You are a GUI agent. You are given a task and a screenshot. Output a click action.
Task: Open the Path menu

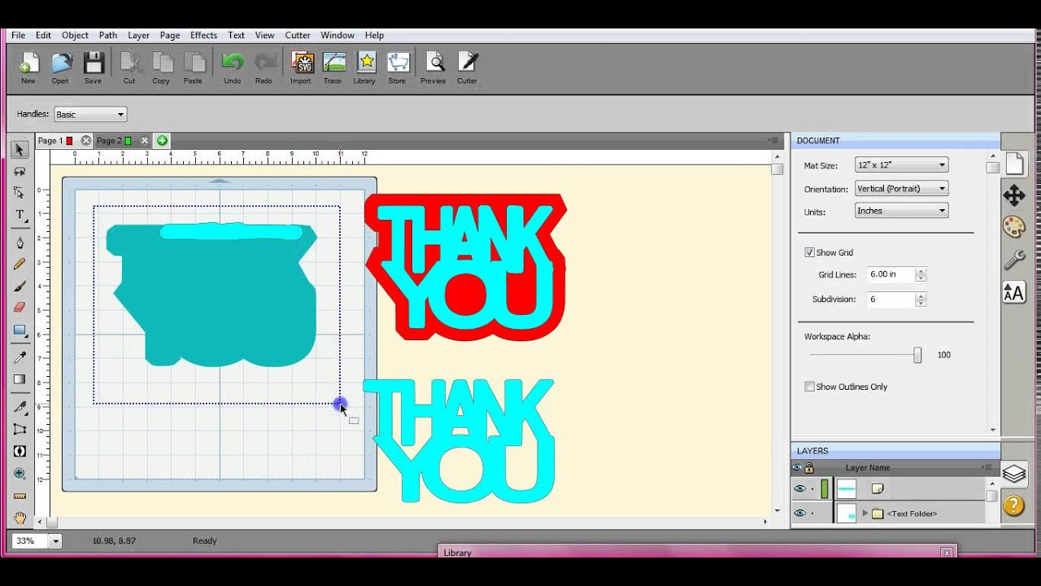pos(108,35)
